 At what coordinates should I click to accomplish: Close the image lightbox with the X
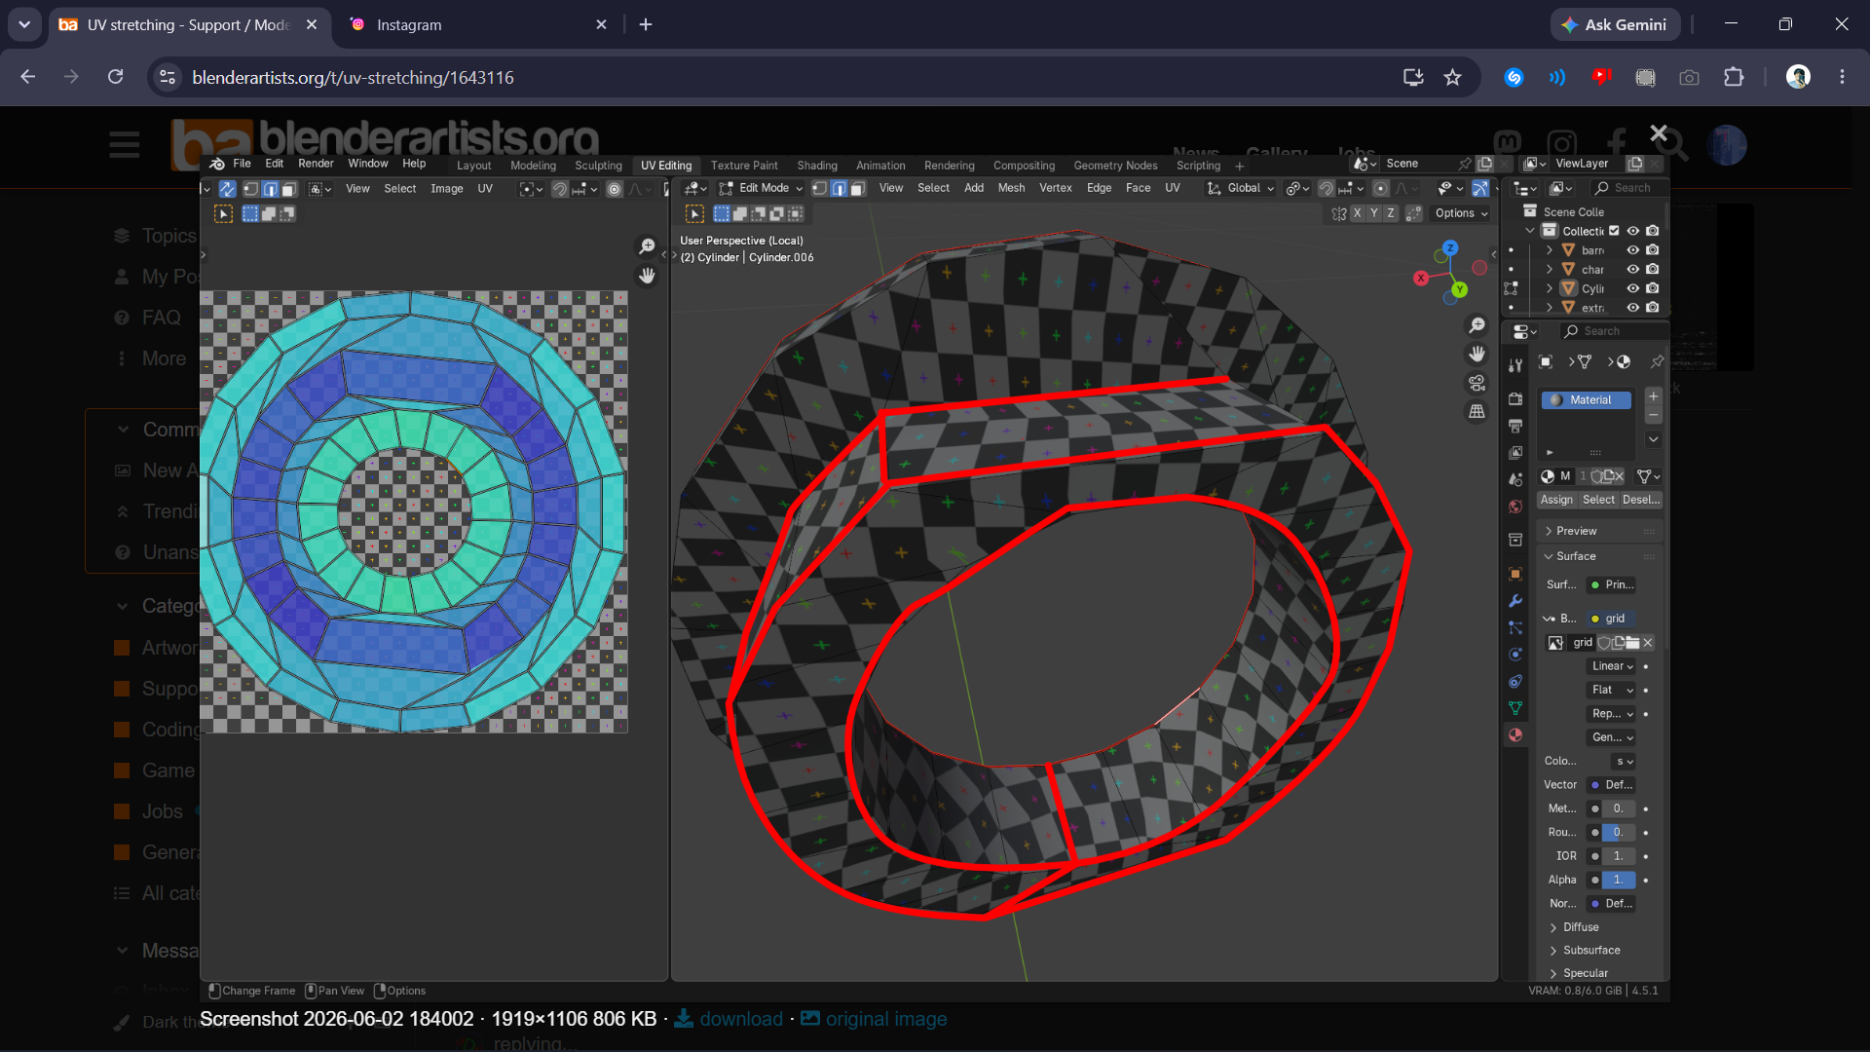point(1659,133)
